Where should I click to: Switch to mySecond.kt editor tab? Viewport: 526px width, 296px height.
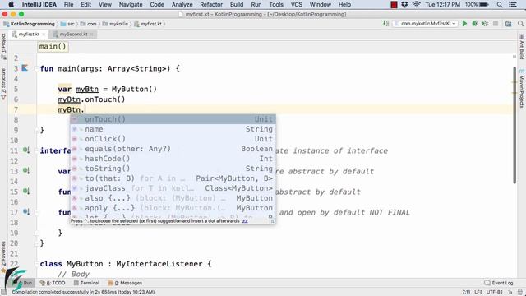coord(73,35)
